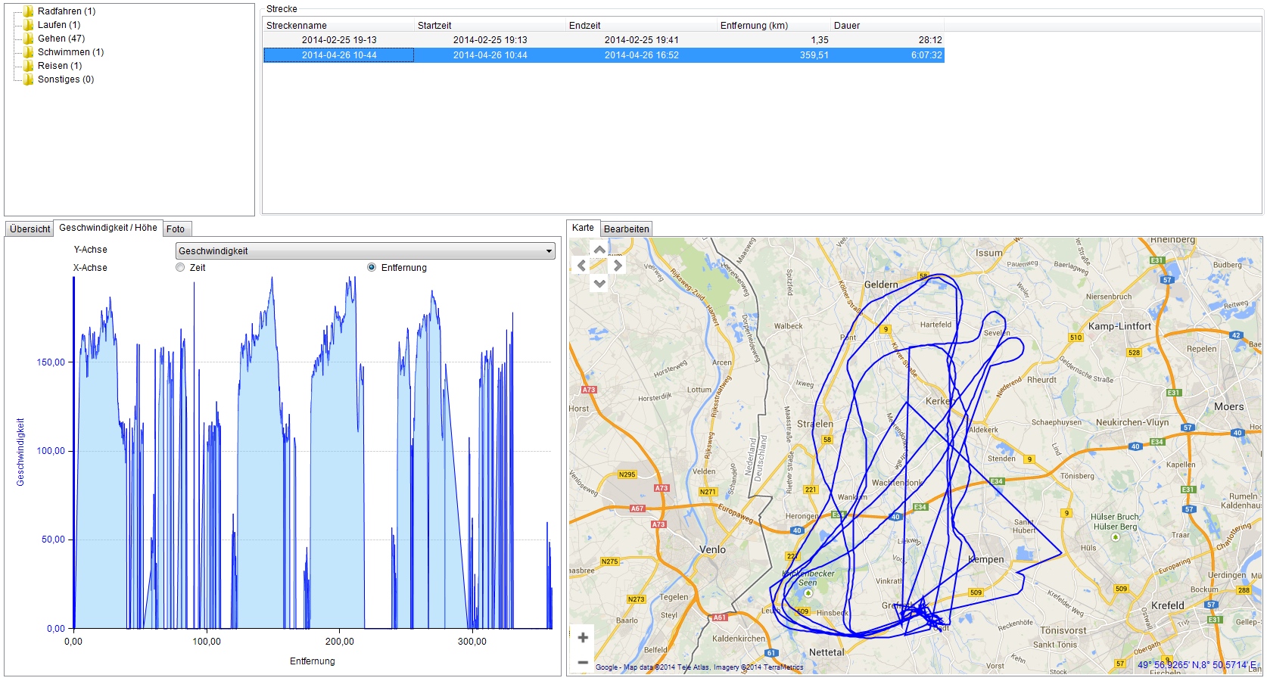Select the track row 2014-02-25 19-13
This screenshot has width=1267, height=681.
604,40
